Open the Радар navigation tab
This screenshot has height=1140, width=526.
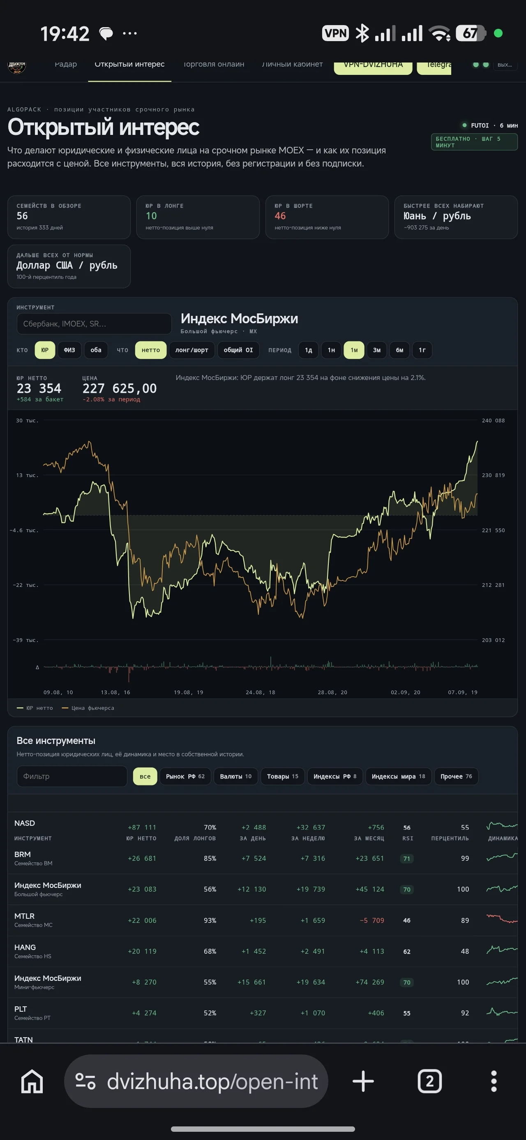tap(66, 65)
